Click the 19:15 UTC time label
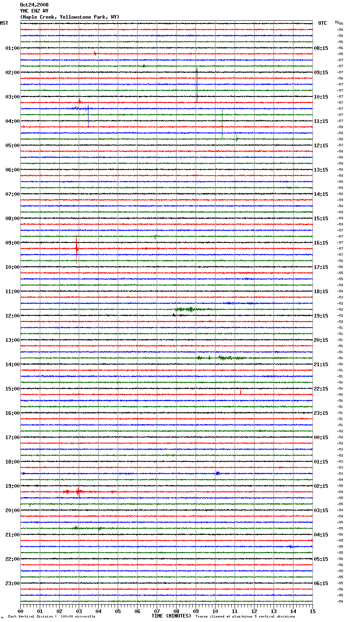Viewport: 345px width, 622px height. [321, 316]
